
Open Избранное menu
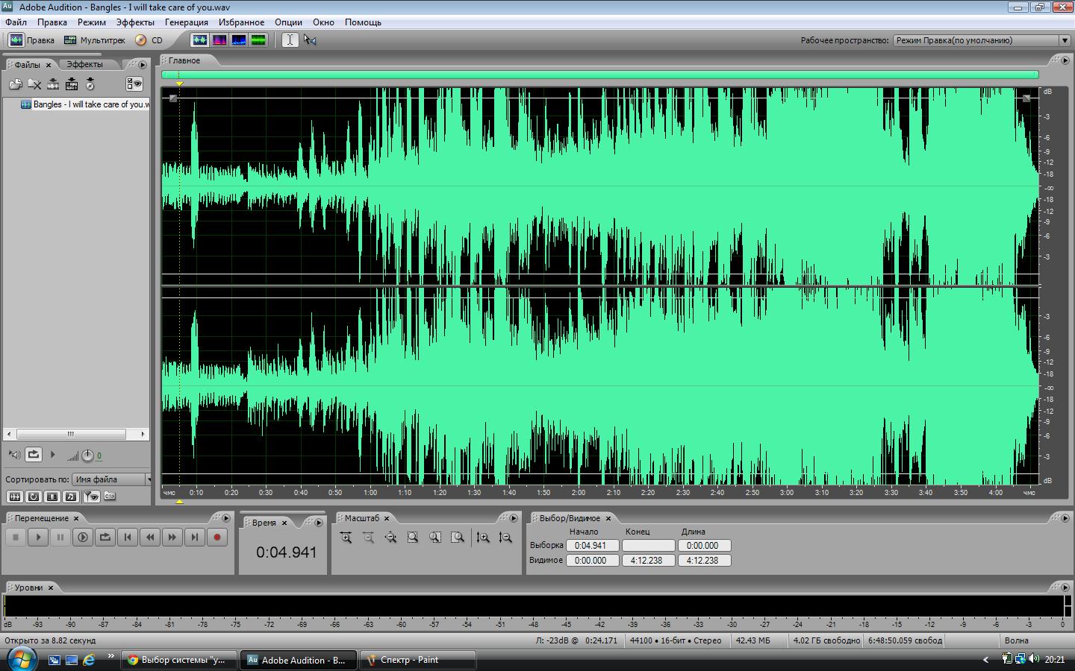point(241,22)
